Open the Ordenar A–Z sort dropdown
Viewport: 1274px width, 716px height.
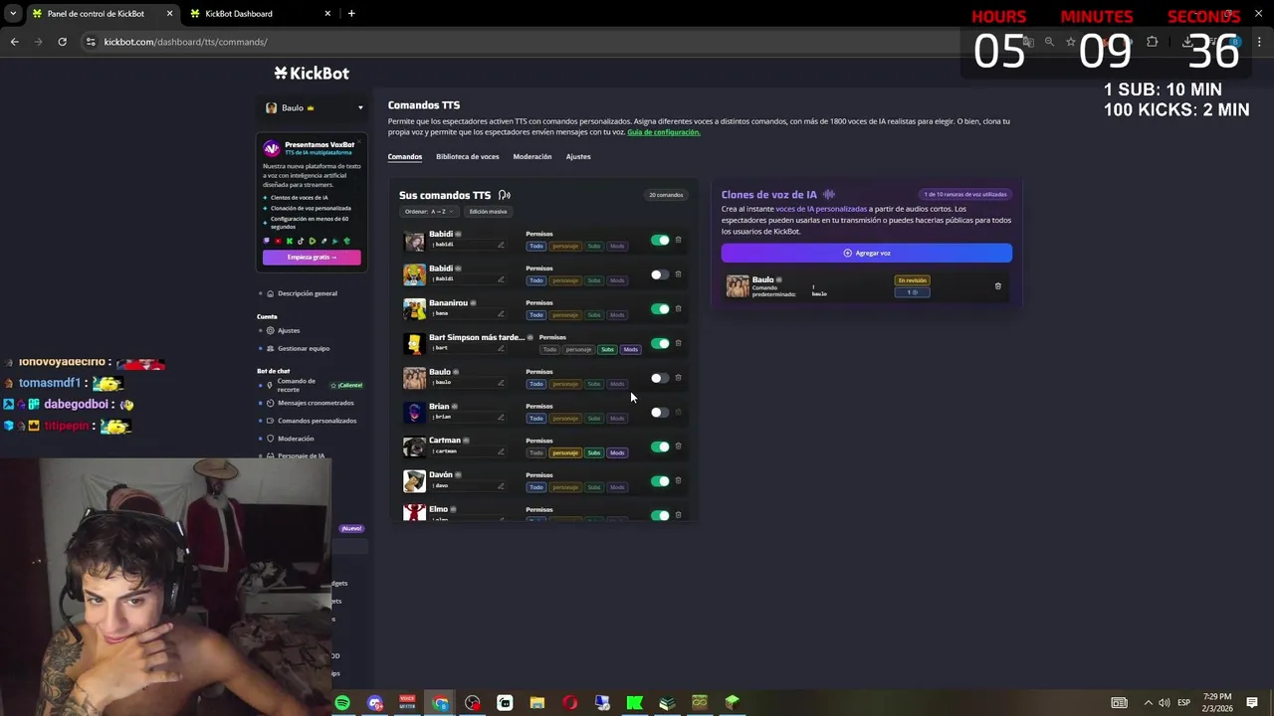click(x=429, y=211)
